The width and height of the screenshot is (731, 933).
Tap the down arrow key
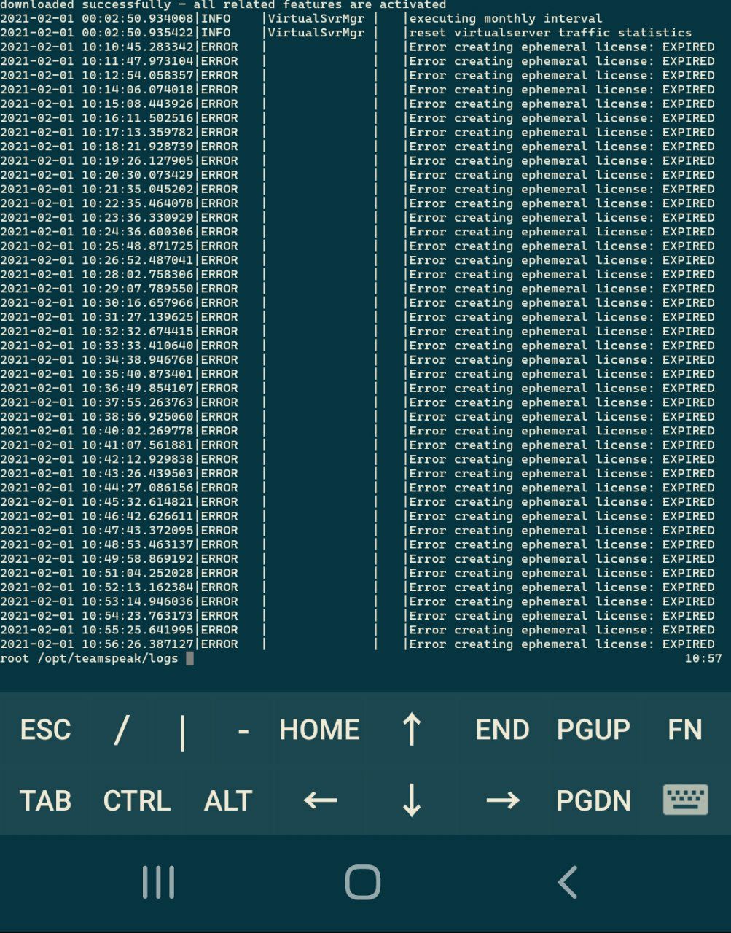click(x=411, y=800)
